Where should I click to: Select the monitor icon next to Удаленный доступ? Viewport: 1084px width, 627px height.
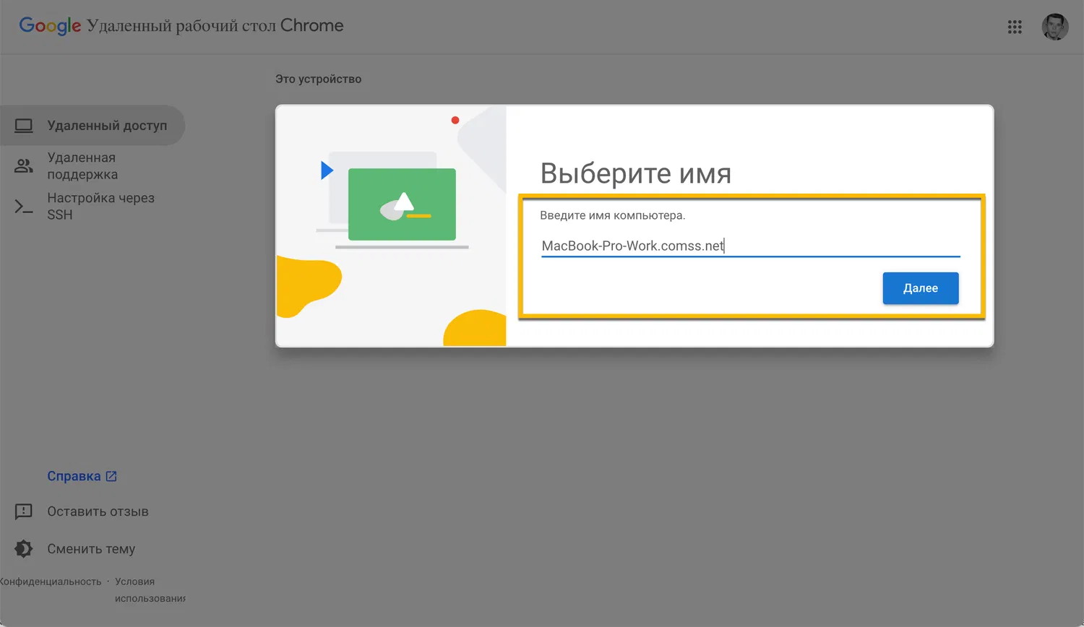point(24,125)
